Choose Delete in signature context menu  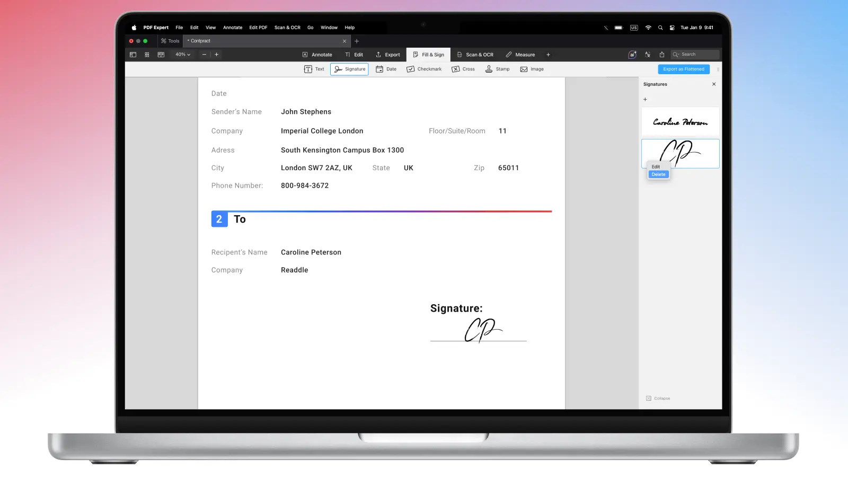658,174
